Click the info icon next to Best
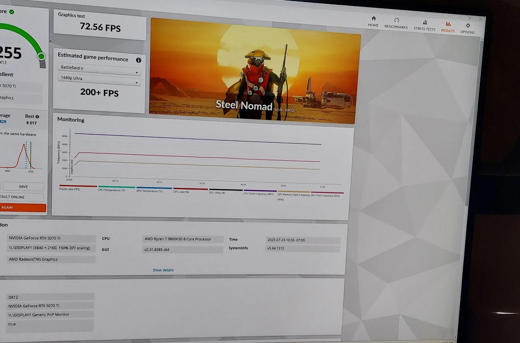Screen dimensions: 520x343 (x=37, y=117)
